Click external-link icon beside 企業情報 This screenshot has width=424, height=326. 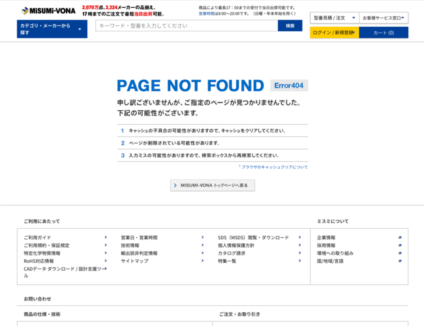[400, 237]
